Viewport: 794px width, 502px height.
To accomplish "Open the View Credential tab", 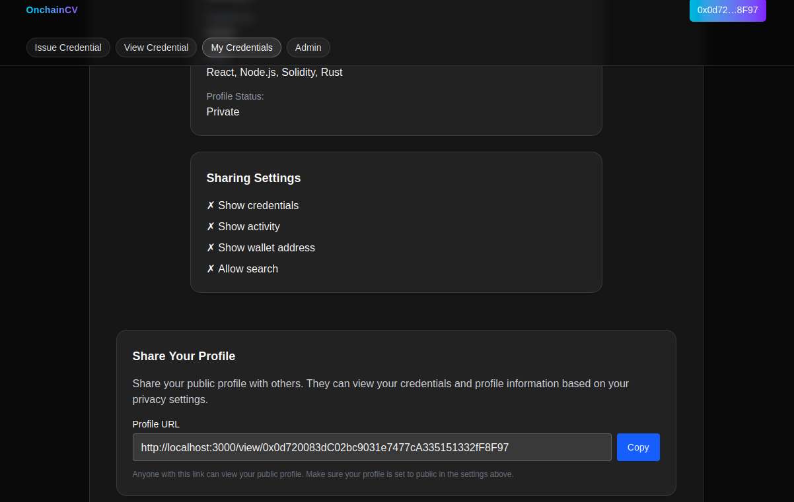I will click(x=156, y=47).
